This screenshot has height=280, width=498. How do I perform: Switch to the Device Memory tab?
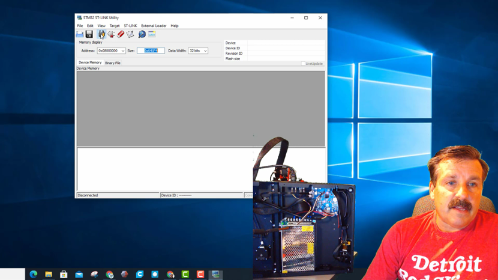pos(90,62)
